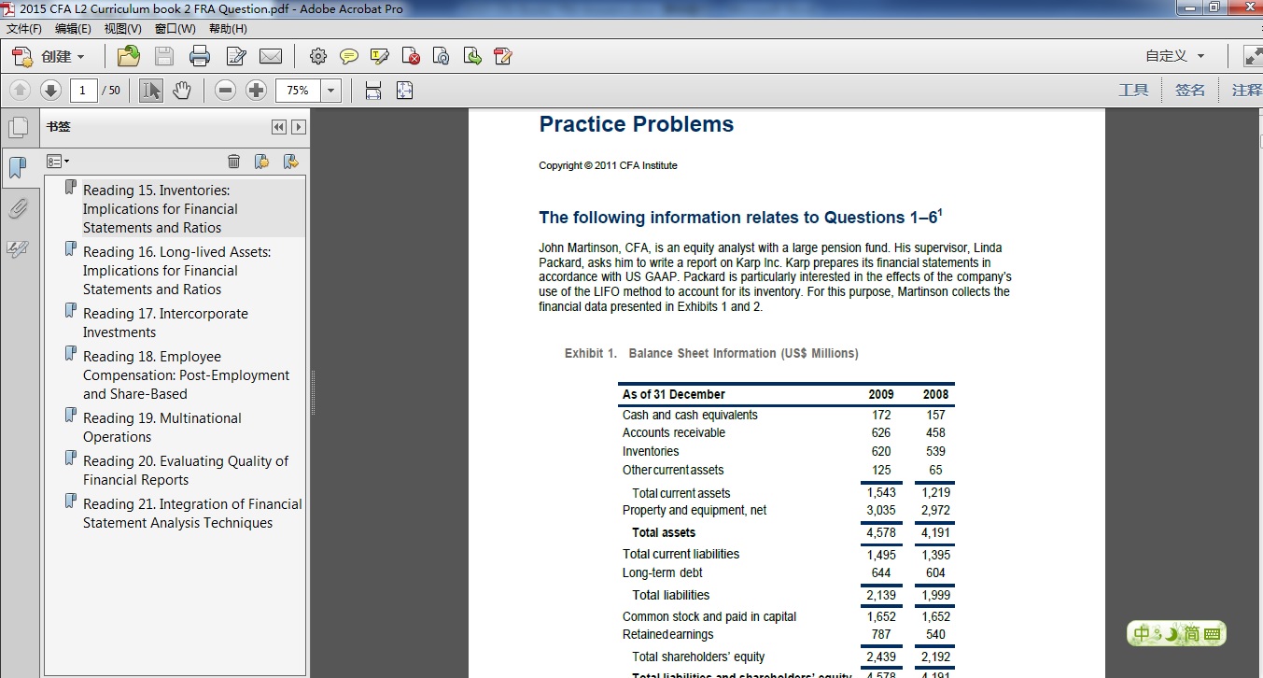Click the delete page icon with red X

(x=411, y=56)
